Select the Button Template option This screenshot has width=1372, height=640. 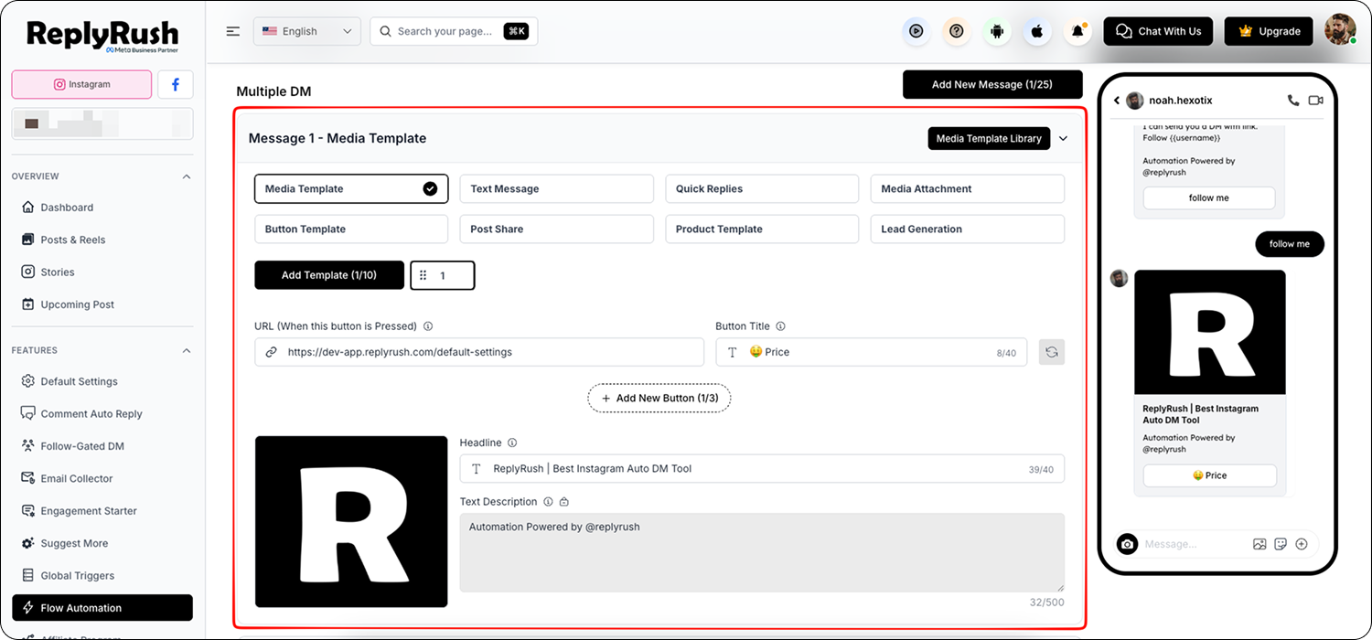click(351, 229)
